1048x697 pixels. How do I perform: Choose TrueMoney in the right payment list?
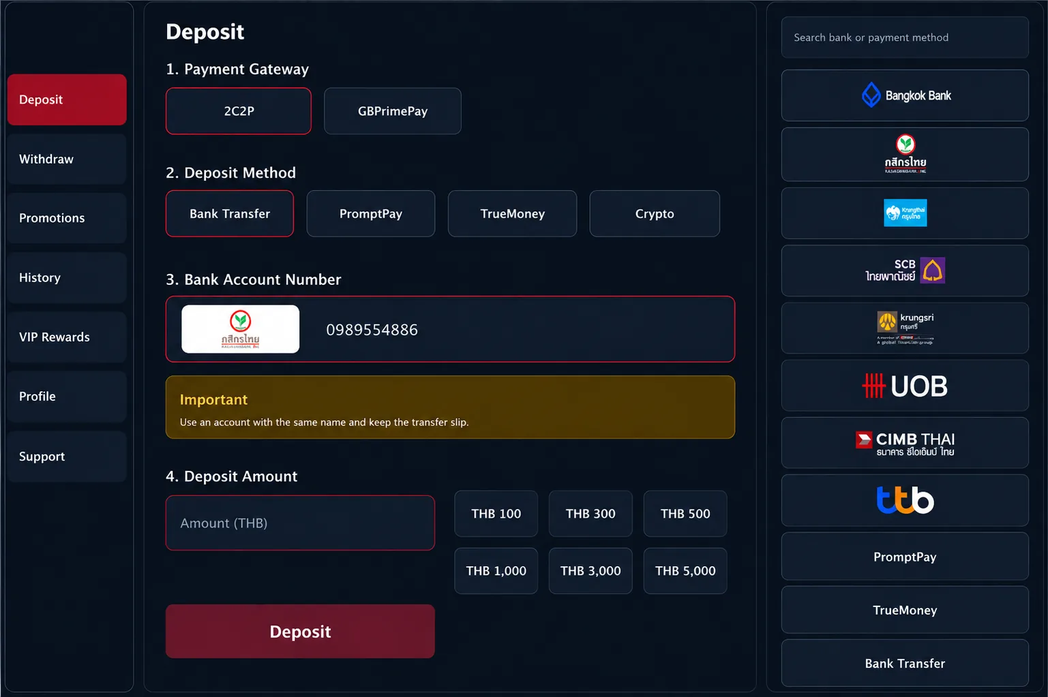[x=905, y=610]
